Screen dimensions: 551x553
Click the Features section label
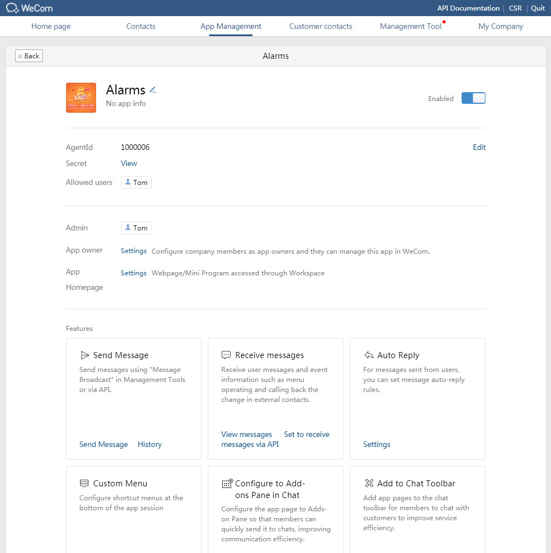pos(79,328)
